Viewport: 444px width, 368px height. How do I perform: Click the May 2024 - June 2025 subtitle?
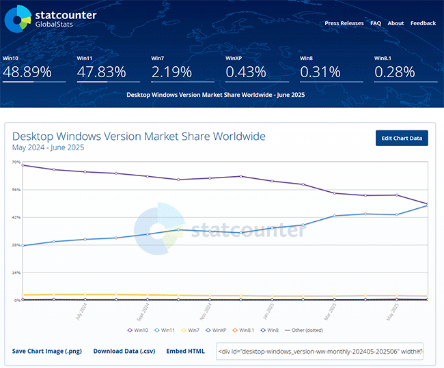(48, 147)
